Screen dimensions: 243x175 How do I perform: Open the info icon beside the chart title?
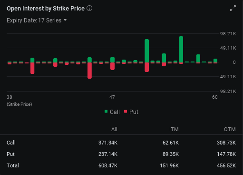click(89, 8)
